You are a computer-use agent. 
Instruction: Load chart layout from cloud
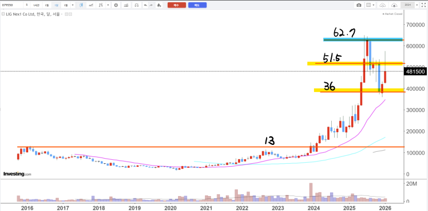pyautogui.click(x=382, y=5)
